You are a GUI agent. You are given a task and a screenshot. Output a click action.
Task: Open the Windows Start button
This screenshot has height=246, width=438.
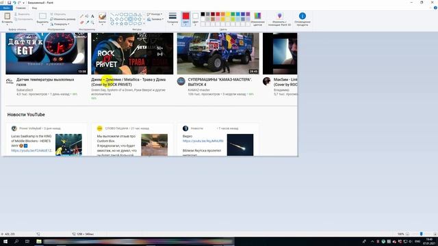[x=5, y=241]
